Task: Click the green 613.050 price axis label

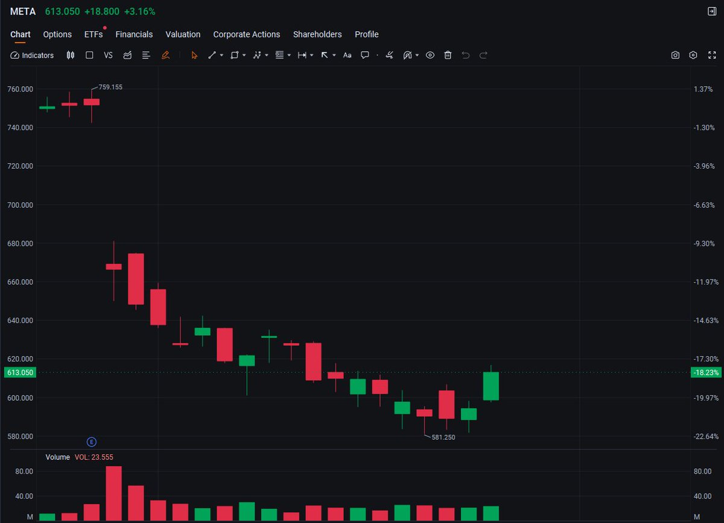Action: point(20,372)
